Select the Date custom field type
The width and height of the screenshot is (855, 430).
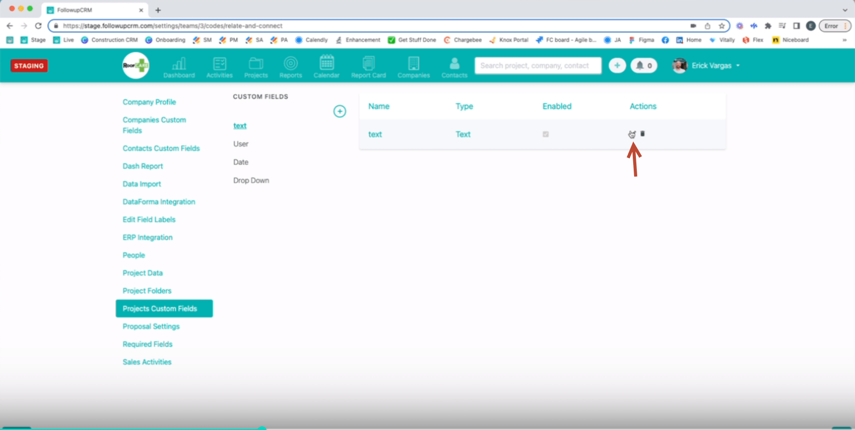pos(241,162)
